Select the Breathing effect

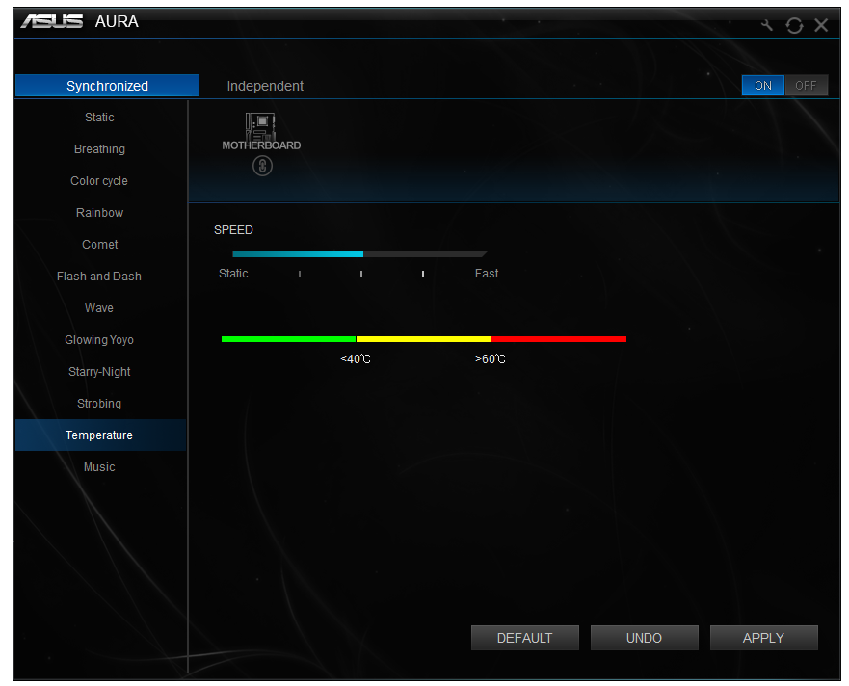point(99,149)
